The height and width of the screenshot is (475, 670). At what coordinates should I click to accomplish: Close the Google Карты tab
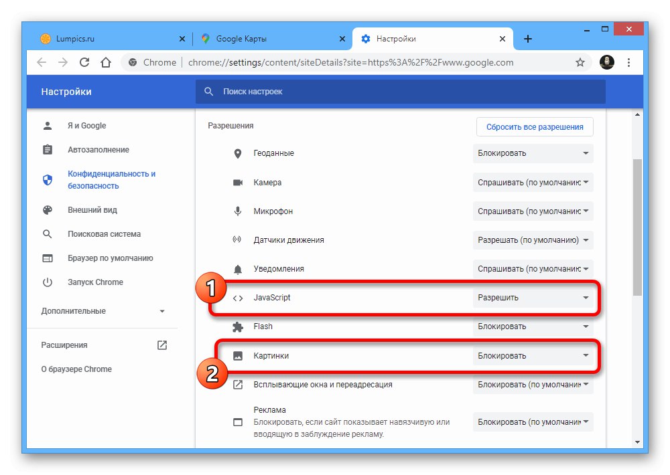[342, 39]
